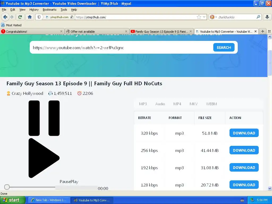
Task: Open the Windows Start button
Action: (x=13, y=200)
